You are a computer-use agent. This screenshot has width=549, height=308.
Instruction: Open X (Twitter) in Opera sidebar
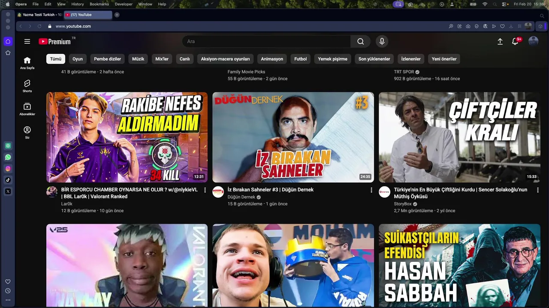[x=8, y=191]
